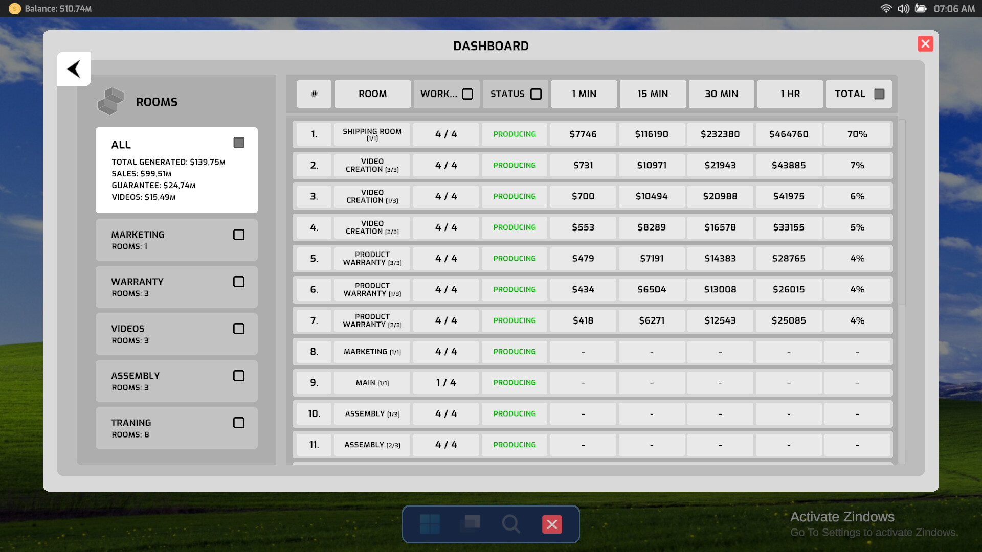982x552 pixels.
Task: Toggle the WARRANTY rooms checkbox
Action: [238, 281]
